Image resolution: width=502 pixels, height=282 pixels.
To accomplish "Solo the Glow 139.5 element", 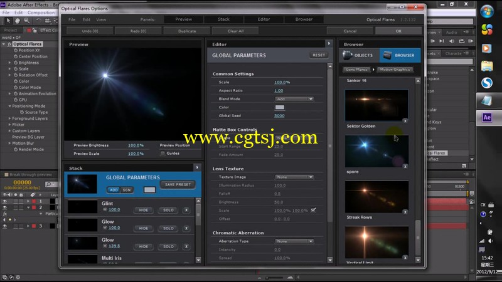I will (x=168, y=246).
